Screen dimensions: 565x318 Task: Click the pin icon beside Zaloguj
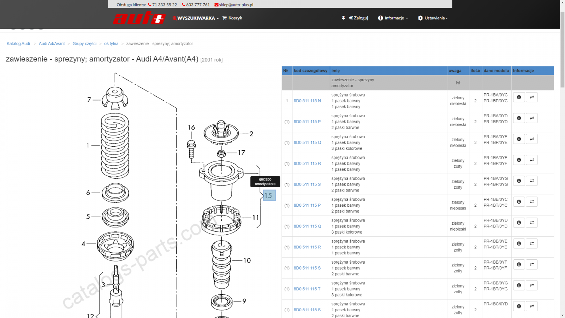(343, 18)
